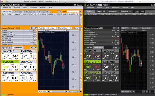Click PROFIT (USD) column header in Primary window

tap(62, 14)
